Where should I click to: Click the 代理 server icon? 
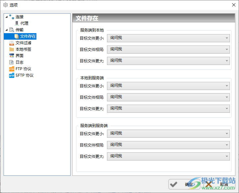17,23
